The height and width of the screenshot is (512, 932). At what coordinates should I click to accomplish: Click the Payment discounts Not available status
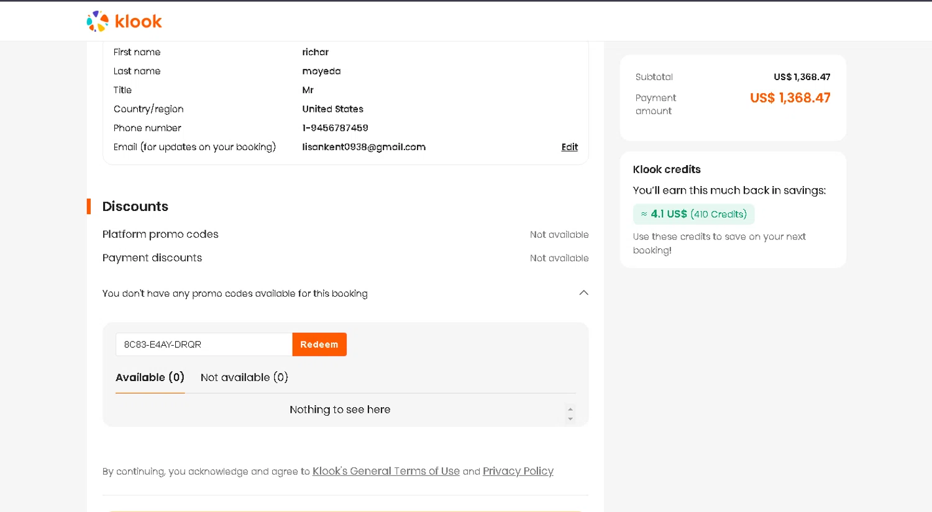pyautogui.click(x=559, y=258)
